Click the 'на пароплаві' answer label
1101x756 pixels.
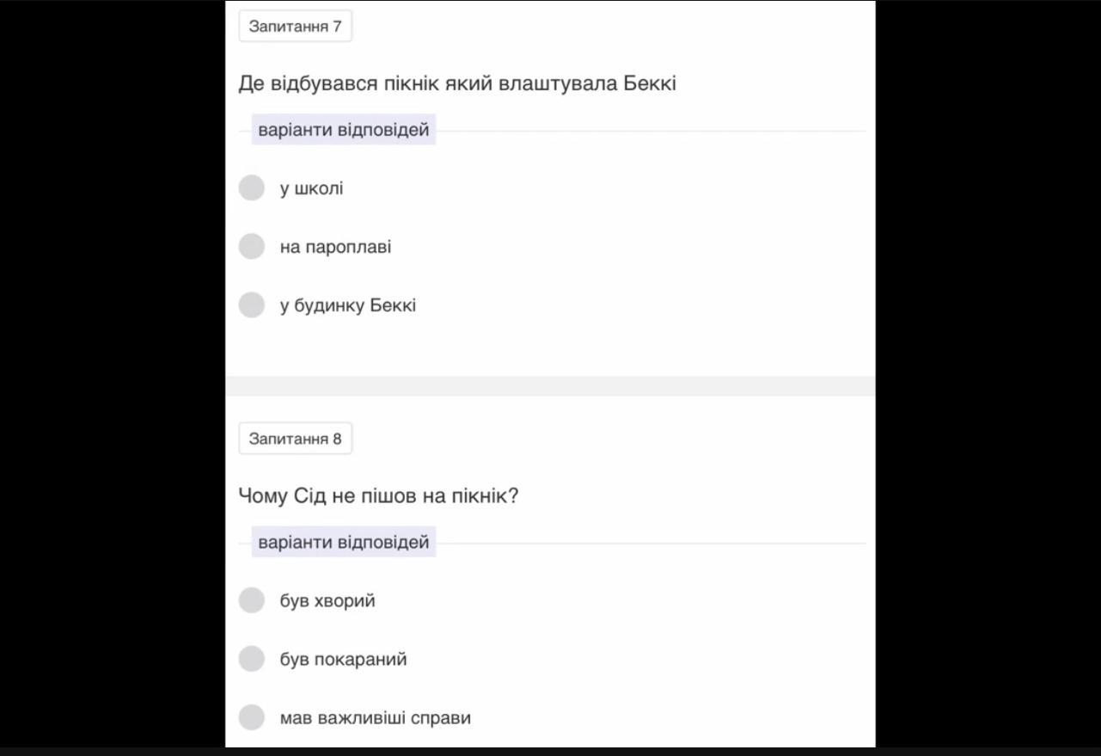(x=335, y=247)
